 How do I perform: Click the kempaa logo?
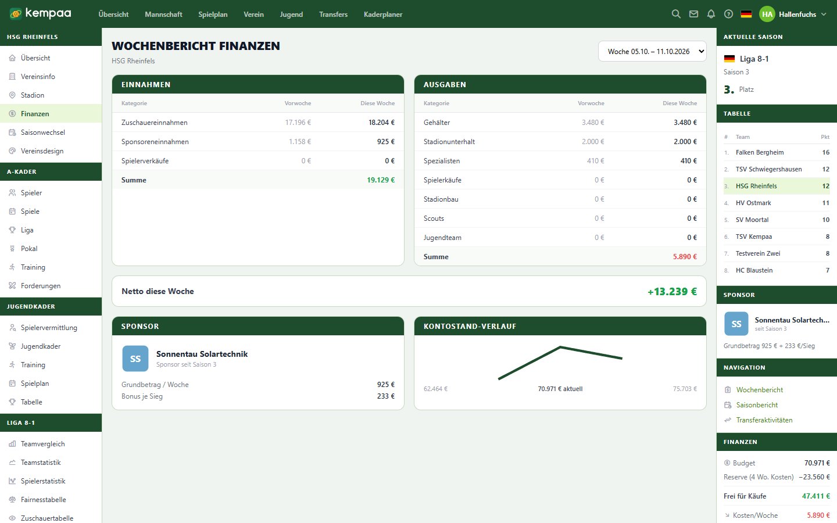click(x=40, y=13)
